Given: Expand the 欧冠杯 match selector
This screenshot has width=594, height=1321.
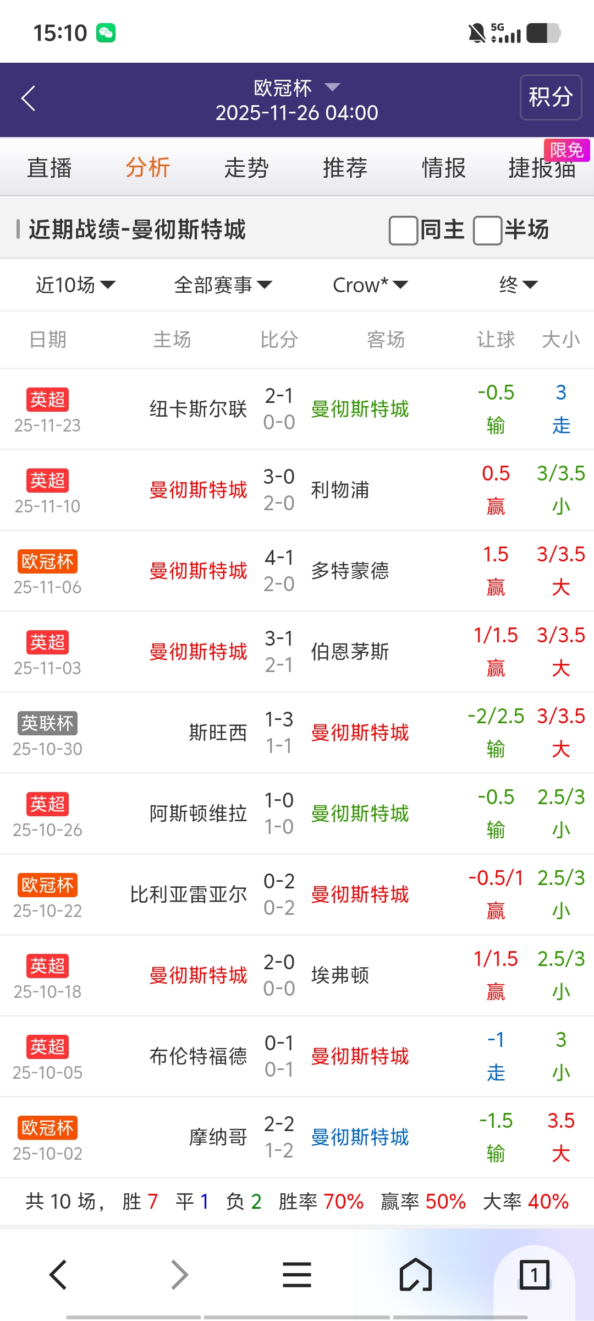Looking at the screenshot, I should pyautogui.click(x=297, y=88).
